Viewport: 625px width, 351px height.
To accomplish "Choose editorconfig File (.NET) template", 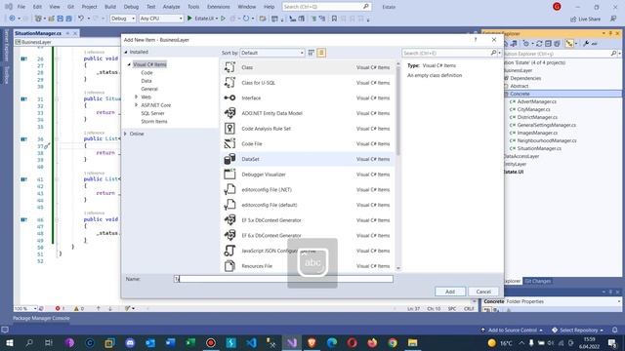I will point(308,189).
